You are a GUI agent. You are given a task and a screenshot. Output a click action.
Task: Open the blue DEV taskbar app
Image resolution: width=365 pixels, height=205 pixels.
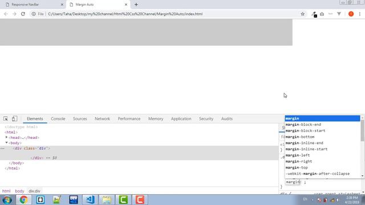pyautogui.click(x=74, y=200)
